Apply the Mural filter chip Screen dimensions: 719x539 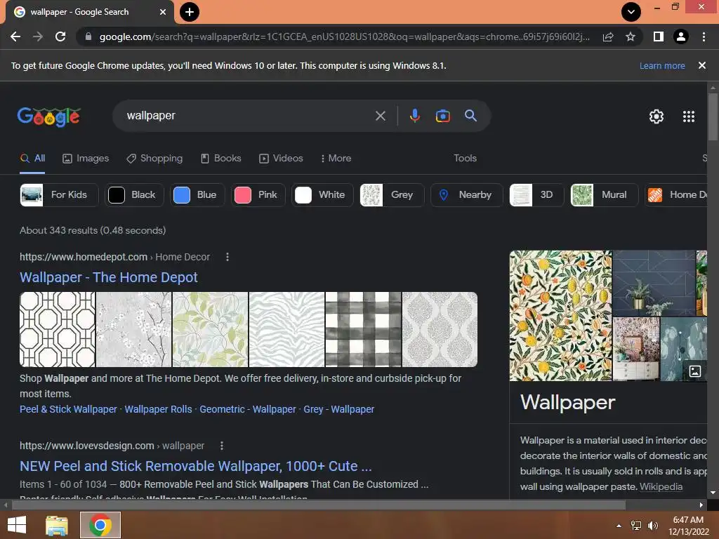coord(605,195)
